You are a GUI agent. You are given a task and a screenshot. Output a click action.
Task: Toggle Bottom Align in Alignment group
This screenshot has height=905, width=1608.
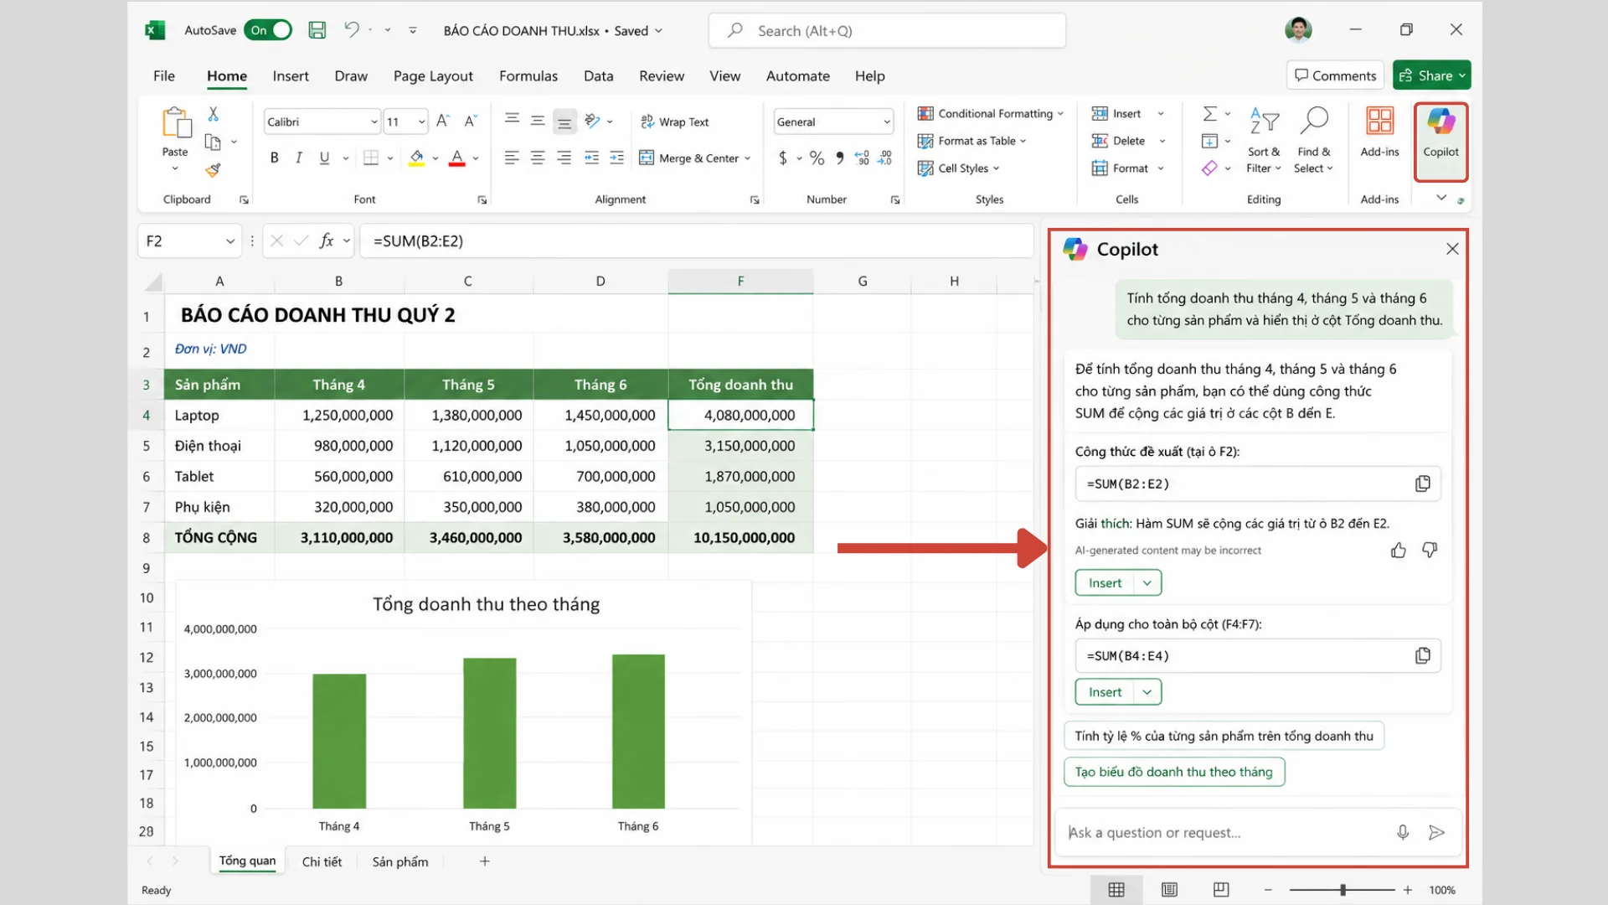pos(565,122)
